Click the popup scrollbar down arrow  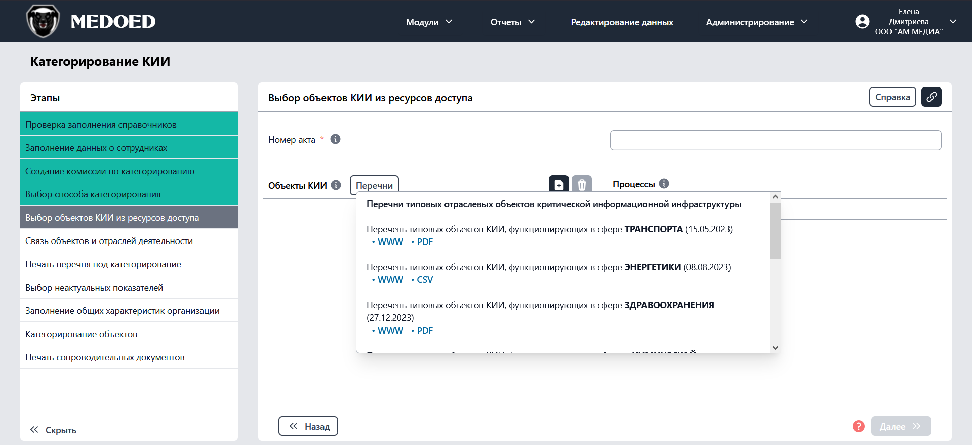click(x=775, y=348)
